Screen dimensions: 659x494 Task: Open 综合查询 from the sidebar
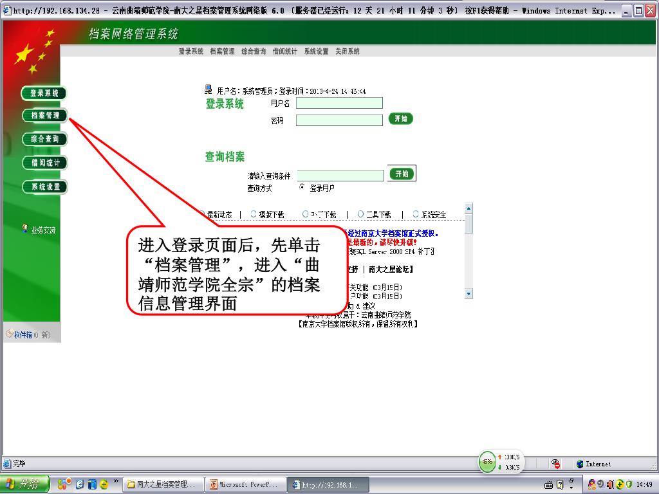(45, 139)
